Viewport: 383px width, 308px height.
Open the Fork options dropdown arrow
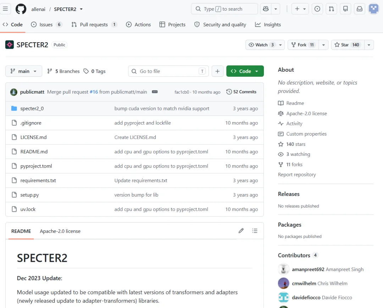tap(323, 45)
